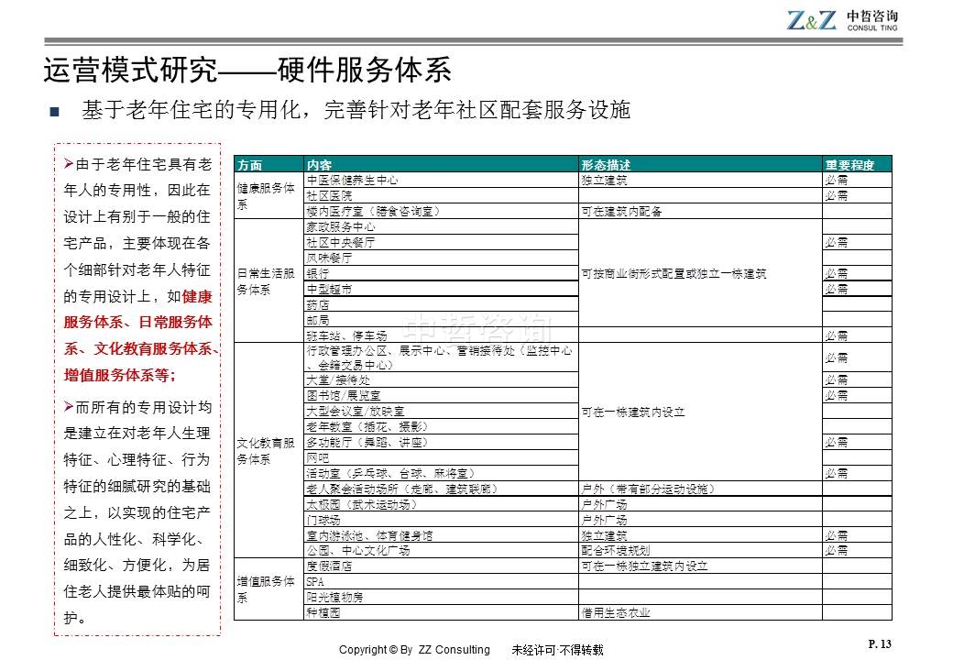Click the Z&Z company logo
The width and height of the screenshot is (953, 660).
(x=811, y=20)
